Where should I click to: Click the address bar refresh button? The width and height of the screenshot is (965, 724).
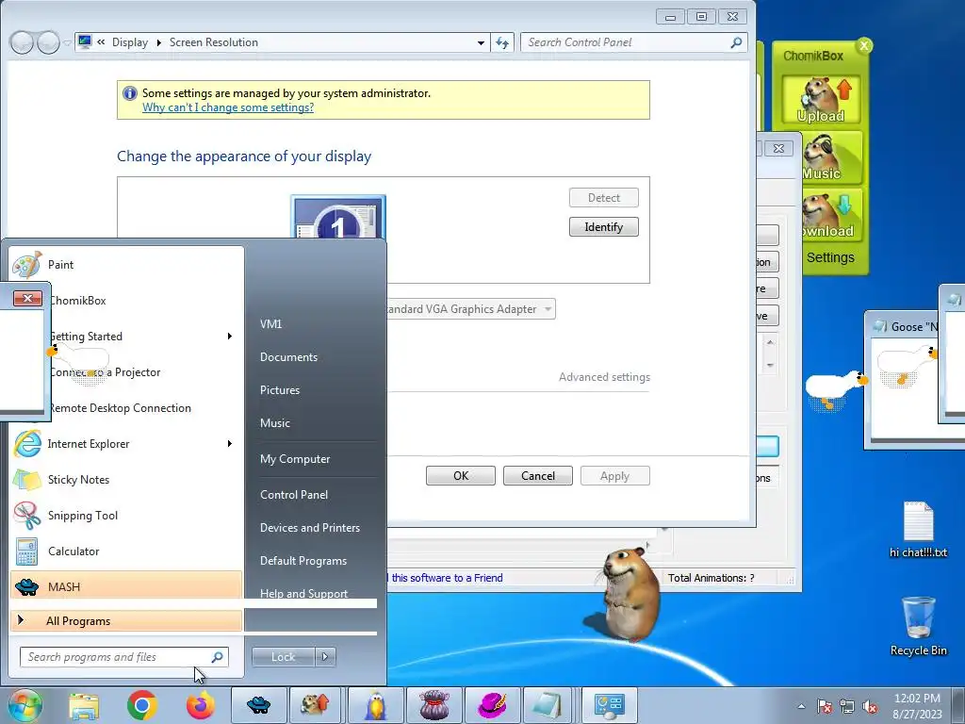pos(502,43)
